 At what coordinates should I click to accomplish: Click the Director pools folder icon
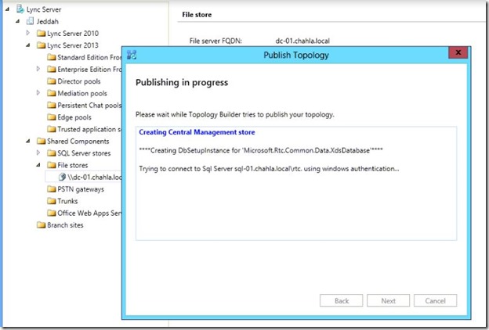pyautogui.click(x=51, y=81)
